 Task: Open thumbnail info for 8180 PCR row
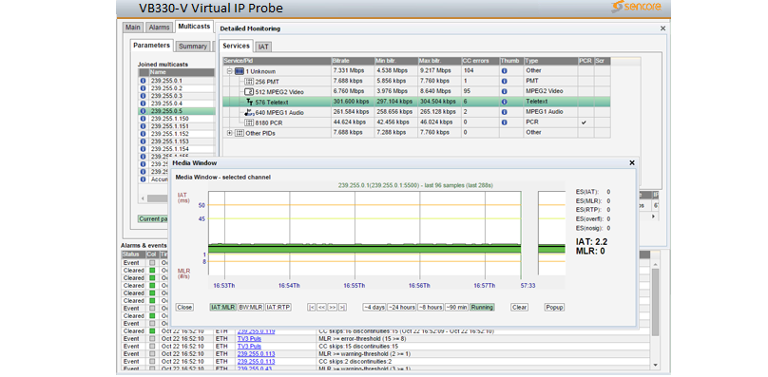(505, 123)
